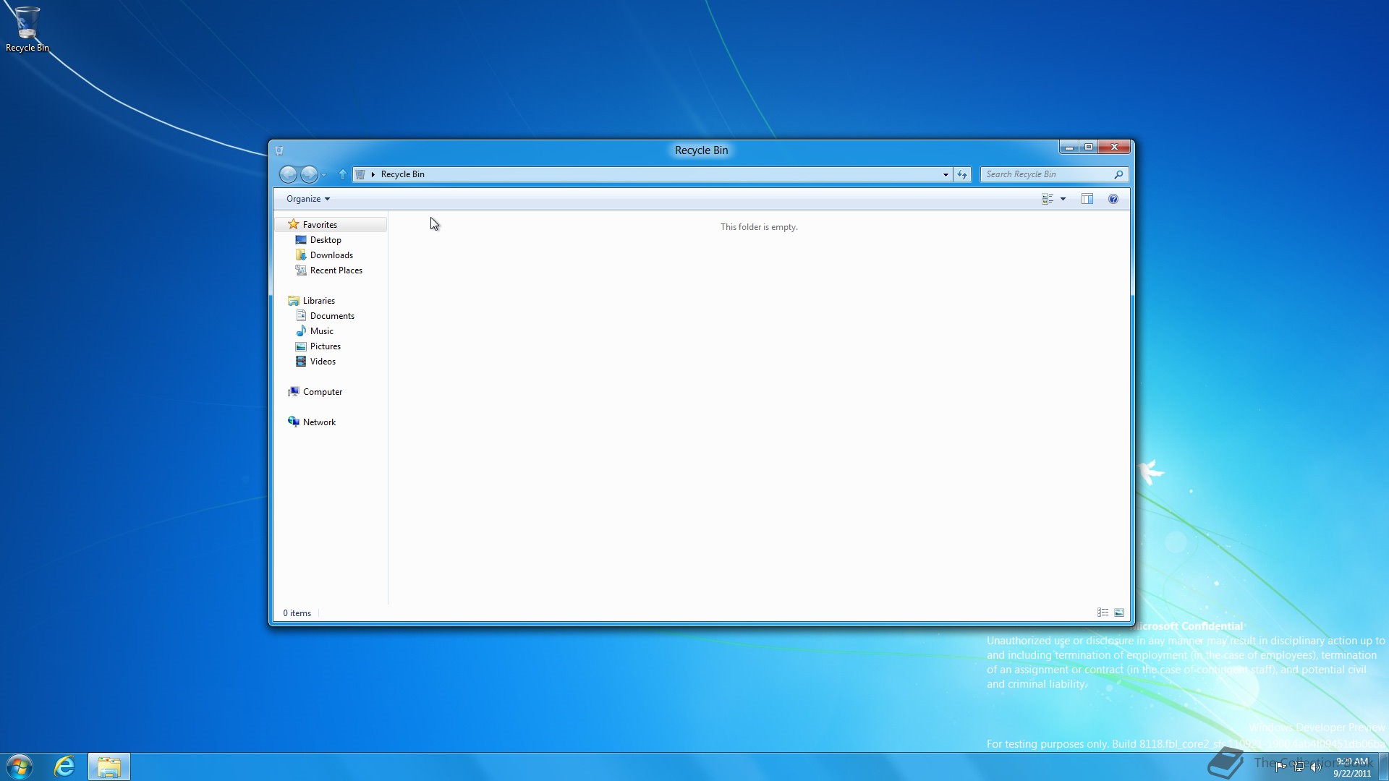The image size is (1389, 781).
Task: Open the change-view dropdown arrow
Action: pos(1063,199)
